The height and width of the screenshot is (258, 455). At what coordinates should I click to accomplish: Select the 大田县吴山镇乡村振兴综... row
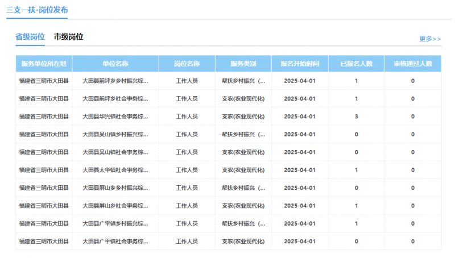[x=115, y=135]
